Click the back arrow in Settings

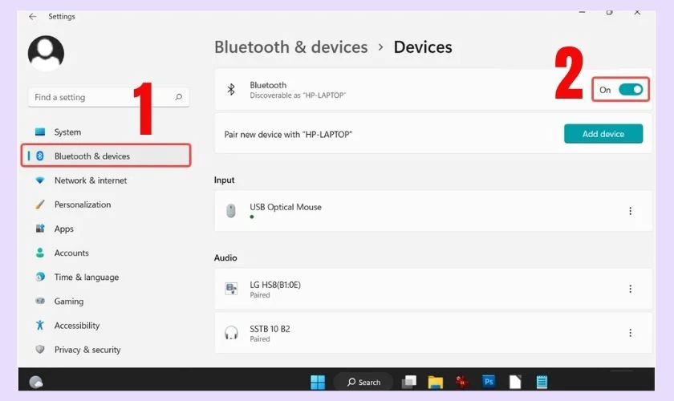pyautogui.click(x=33, y=17)
